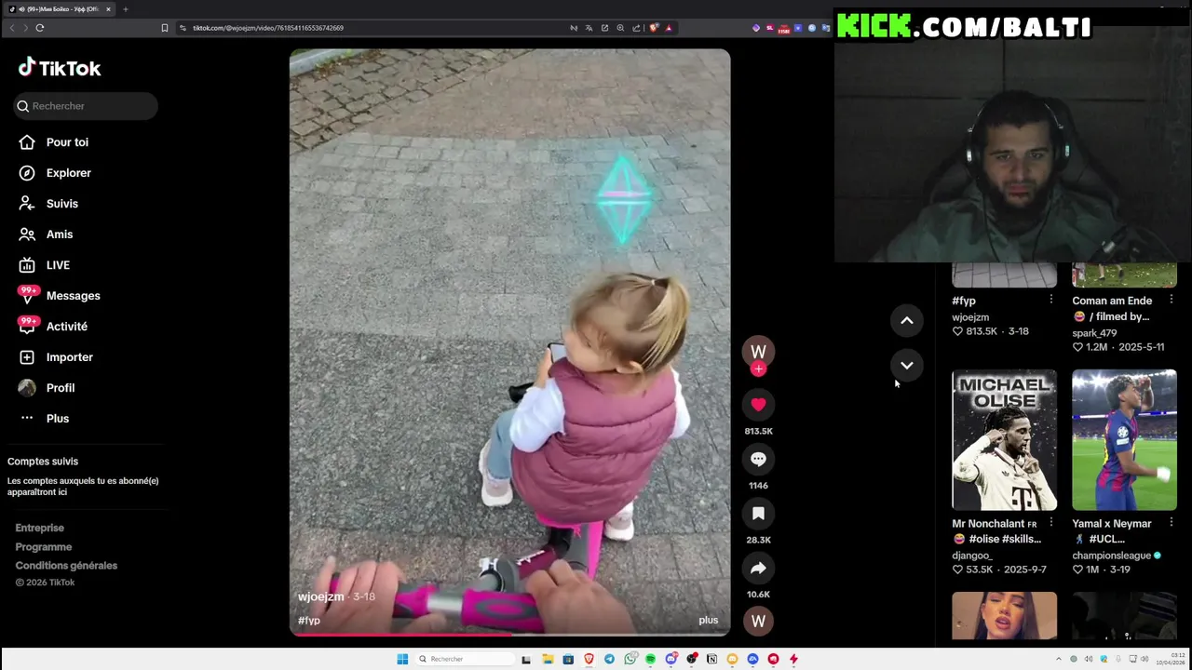This screenshot has height=670, width=1192.
Task: Expand the system tray hidden icons
Action: tap(1058, 659)
